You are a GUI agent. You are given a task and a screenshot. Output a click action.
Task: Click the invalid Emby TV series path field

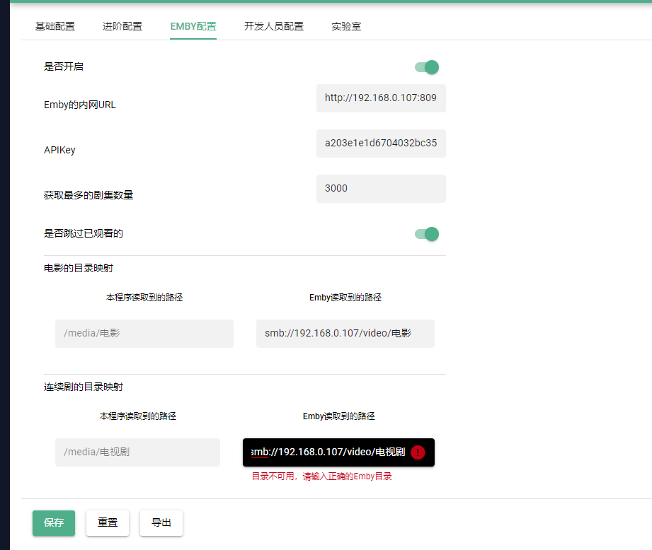coord(333,452)
